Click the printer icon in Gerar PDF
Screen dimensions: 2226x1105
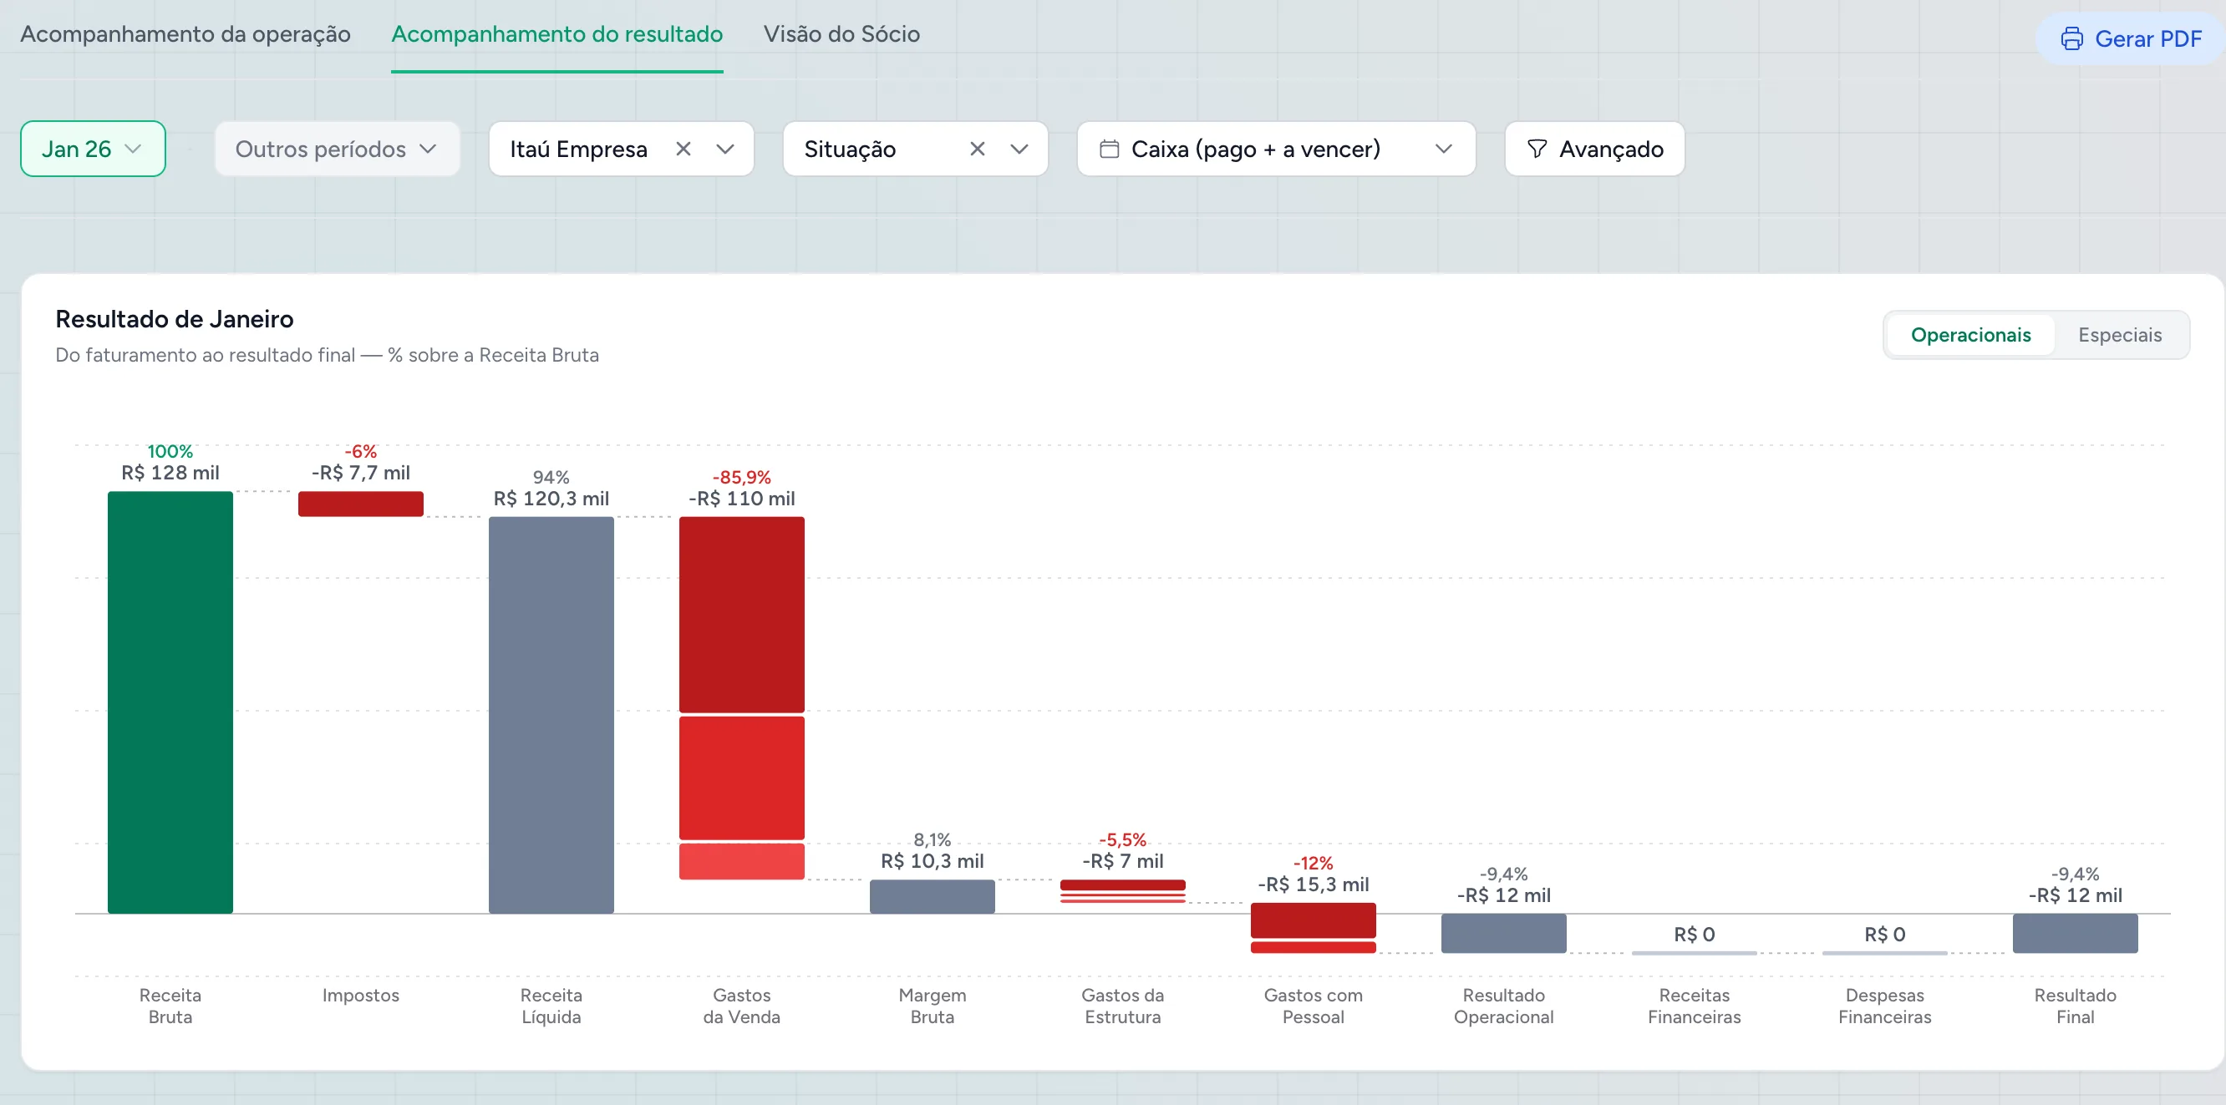[x=2071, y=39]
